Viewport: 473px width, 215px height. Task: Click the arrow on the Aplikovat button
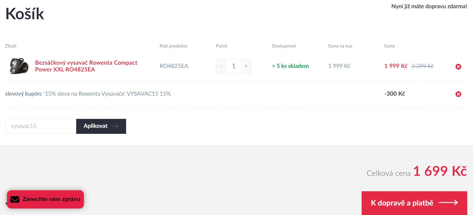pos(115,126)
